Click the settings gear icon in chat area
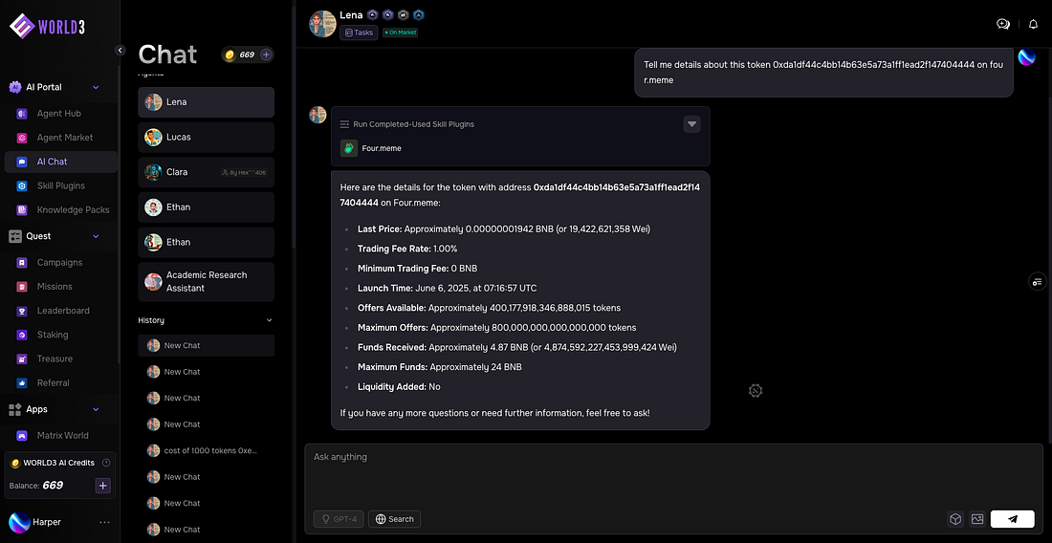The height and width of the screenshot is (543, 1052). click(756, 390)
